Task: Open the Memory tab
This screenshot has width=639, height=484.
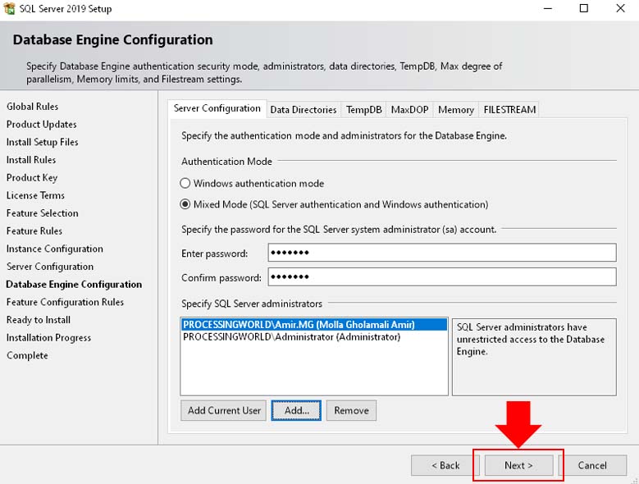Action: coord(455,110)
